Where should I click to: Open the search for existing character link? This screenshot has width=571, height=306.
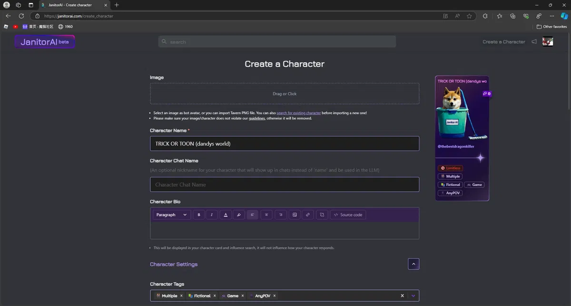tap(298, 113)
